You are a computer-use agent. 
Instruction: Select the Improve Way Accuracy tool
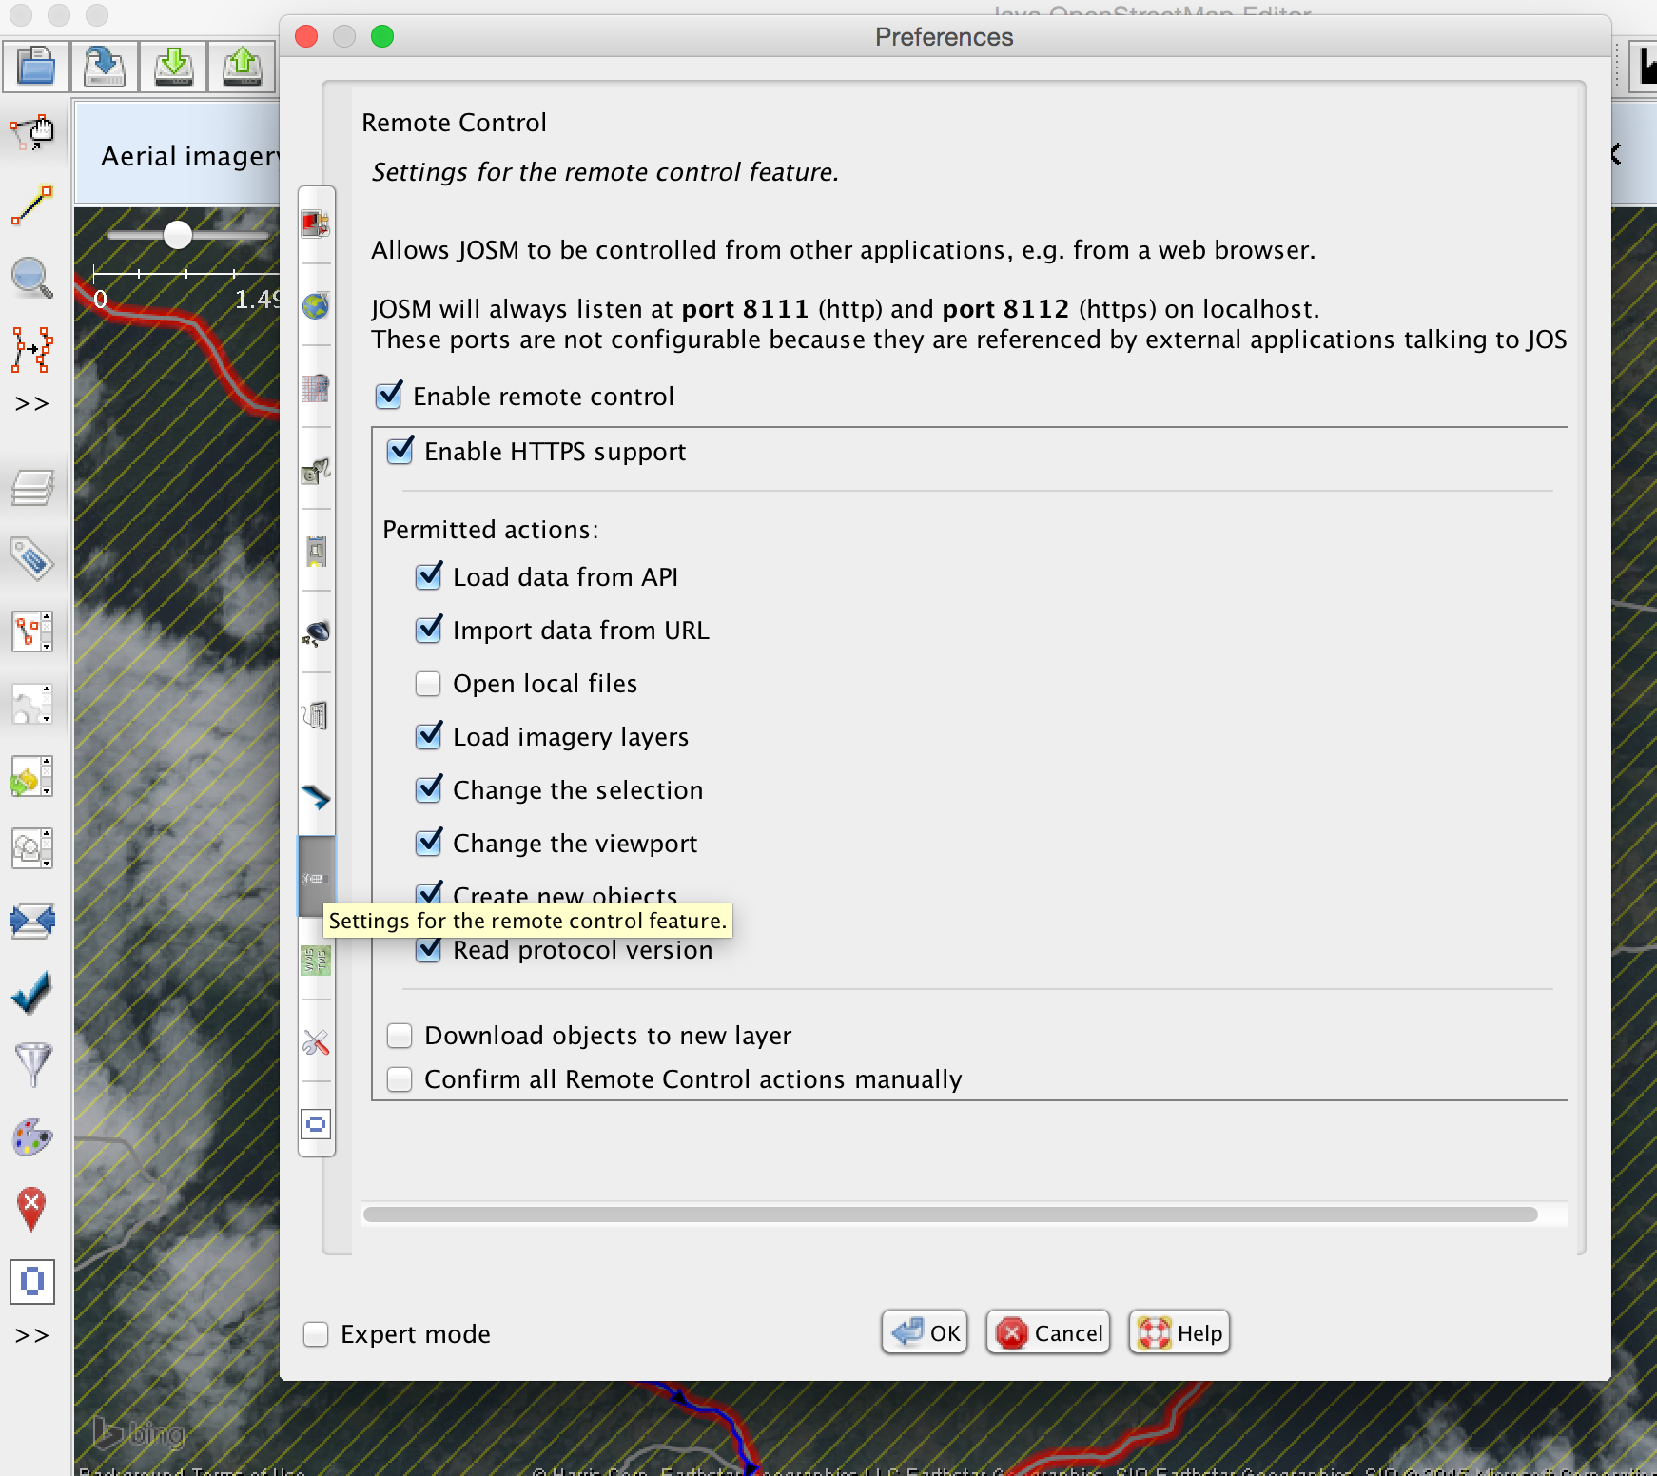point(31,349)
